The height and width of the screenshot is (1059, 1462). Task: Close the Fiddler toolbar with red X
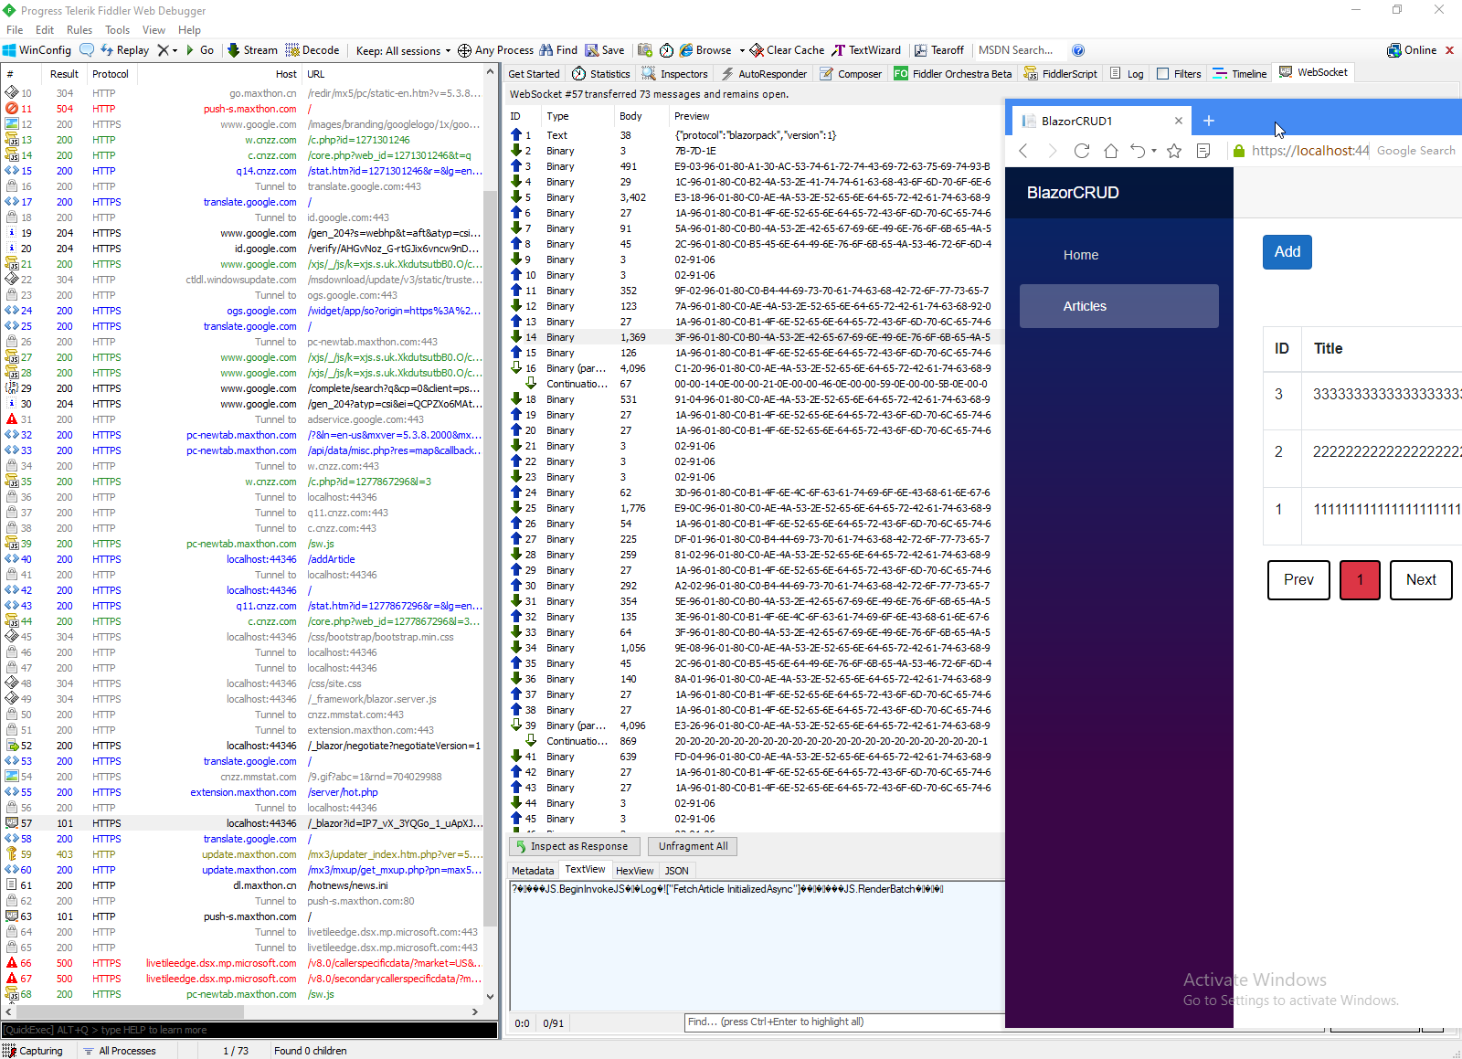(1449, 50)
